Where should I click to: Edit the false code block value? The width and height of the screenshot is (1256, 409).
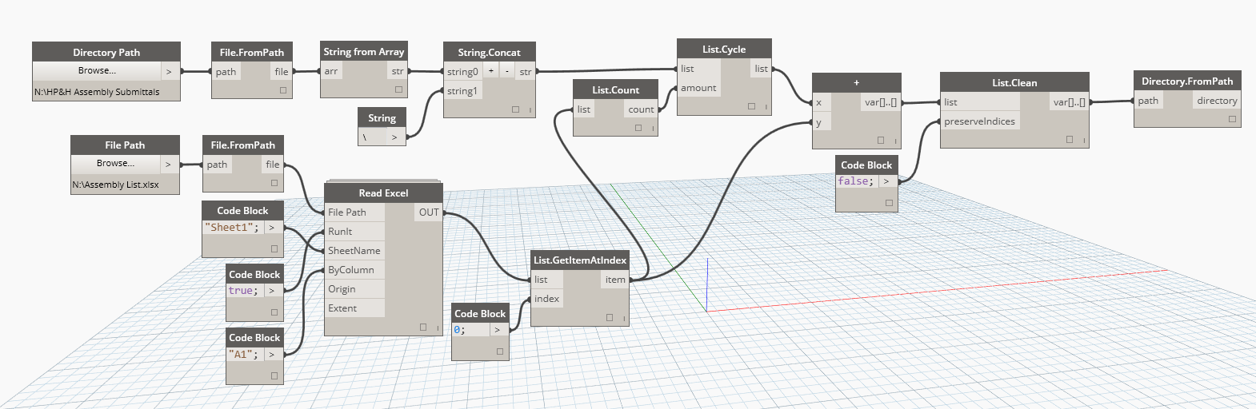click(x=857, y=181)
